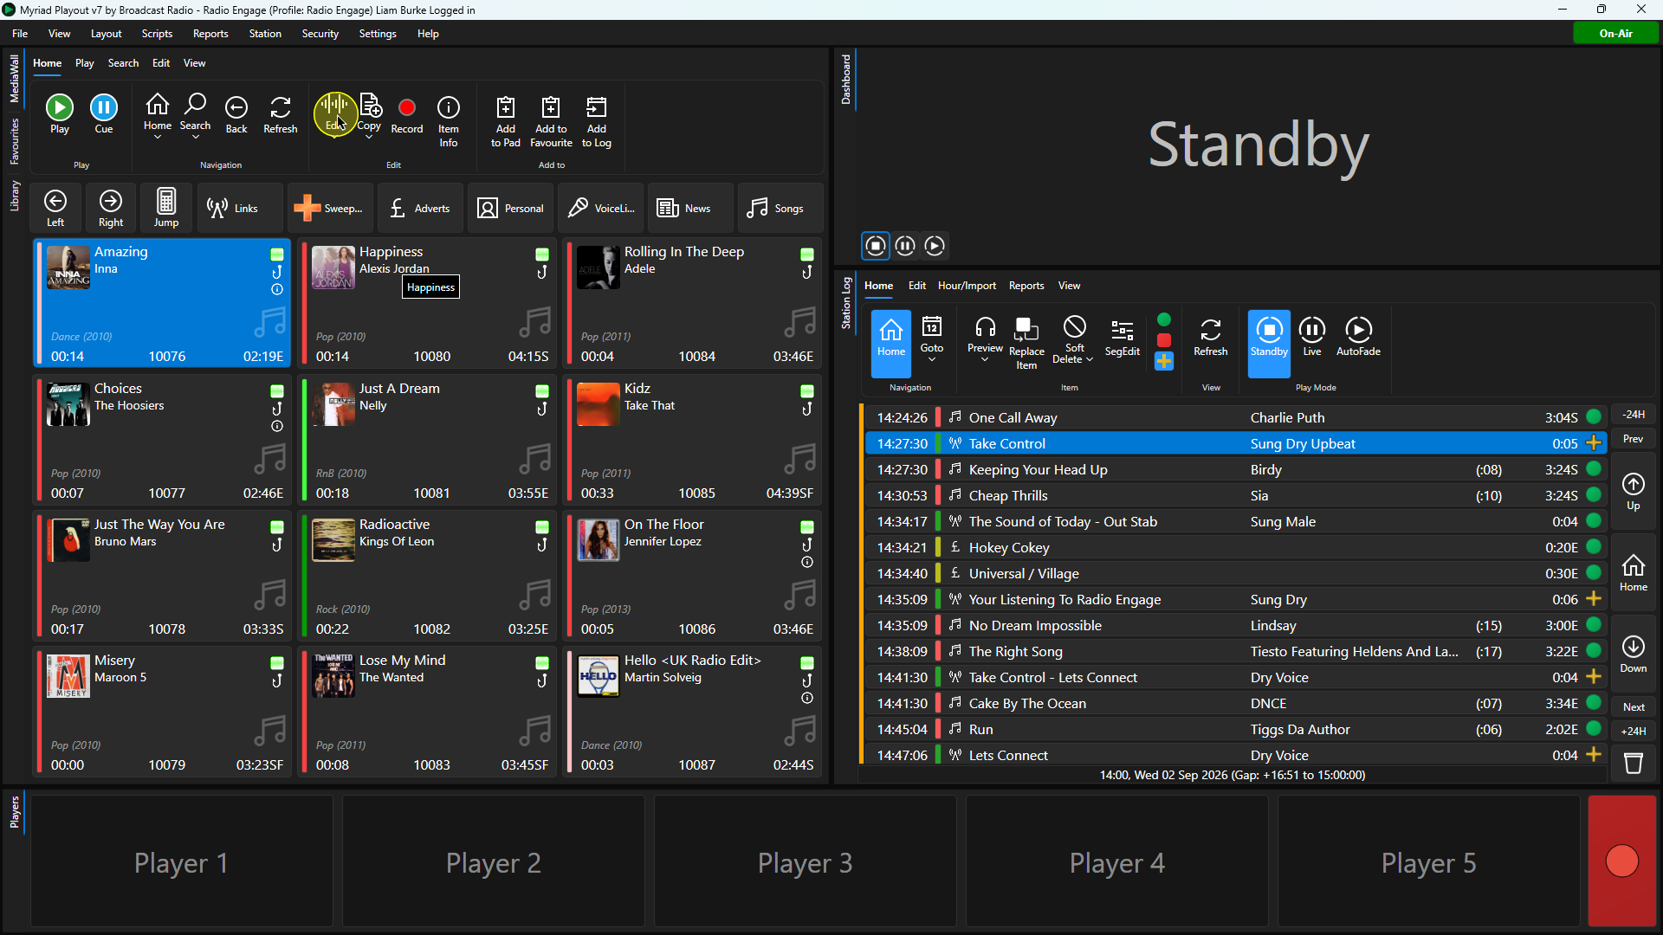Enable AutoFade play mode

pyautogui.click(x=1358, y=337)
